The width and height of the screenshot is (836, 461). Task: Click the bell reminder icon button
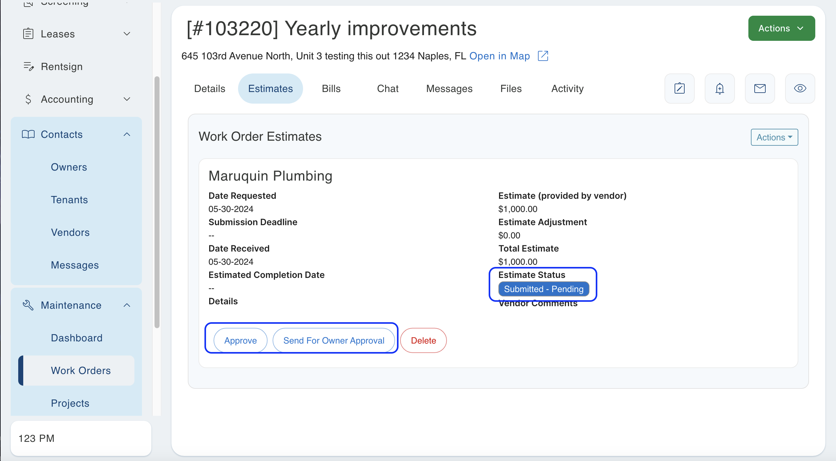click(719, 88)
